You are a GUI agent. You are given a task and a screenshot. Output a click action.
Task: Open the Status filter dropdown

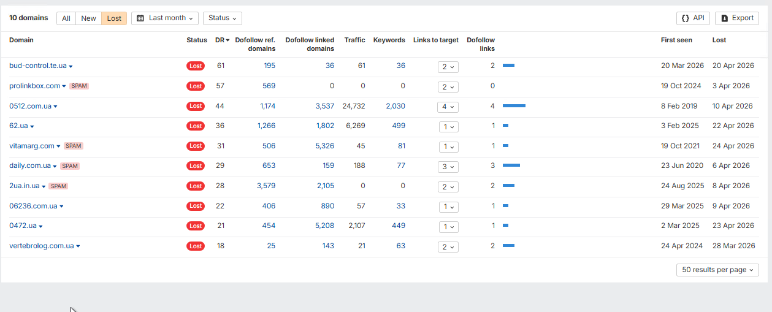pos(222,18)
